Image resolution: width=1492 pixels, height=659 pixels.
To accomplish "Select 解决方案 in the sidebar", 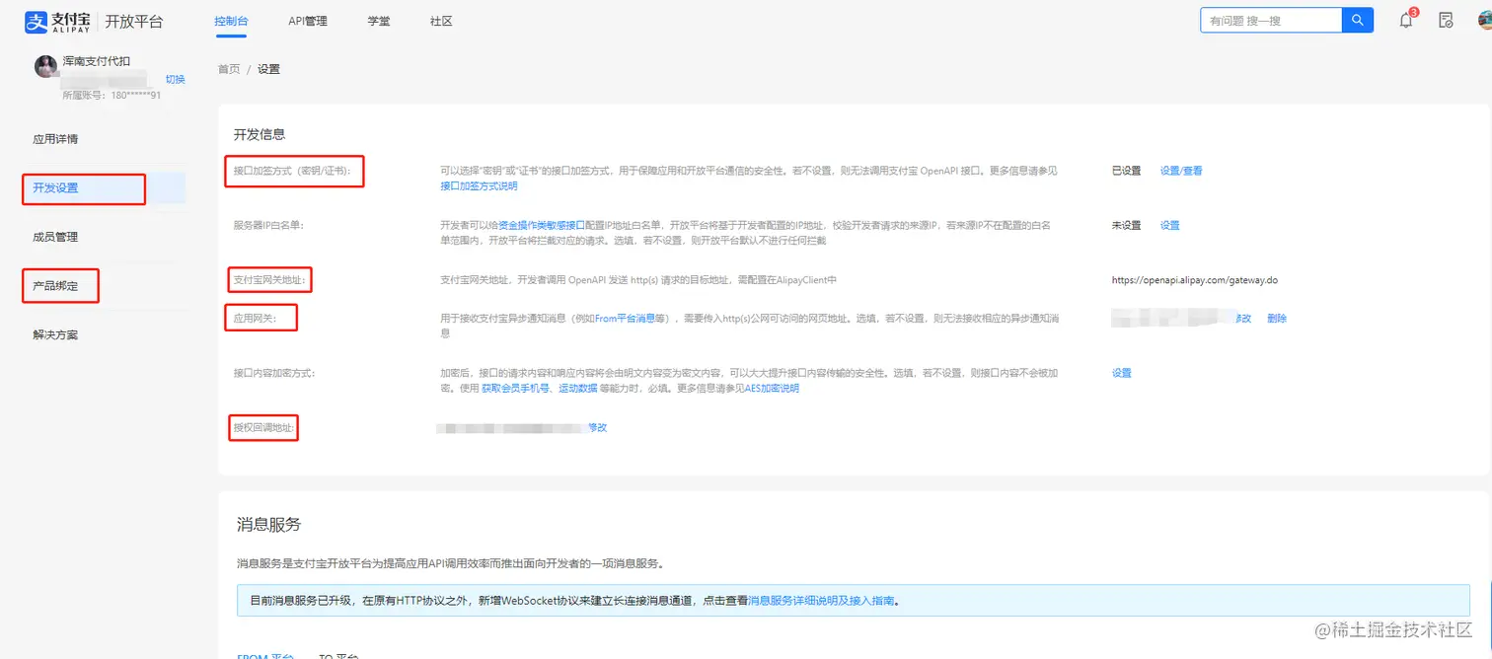I will 55,334.
